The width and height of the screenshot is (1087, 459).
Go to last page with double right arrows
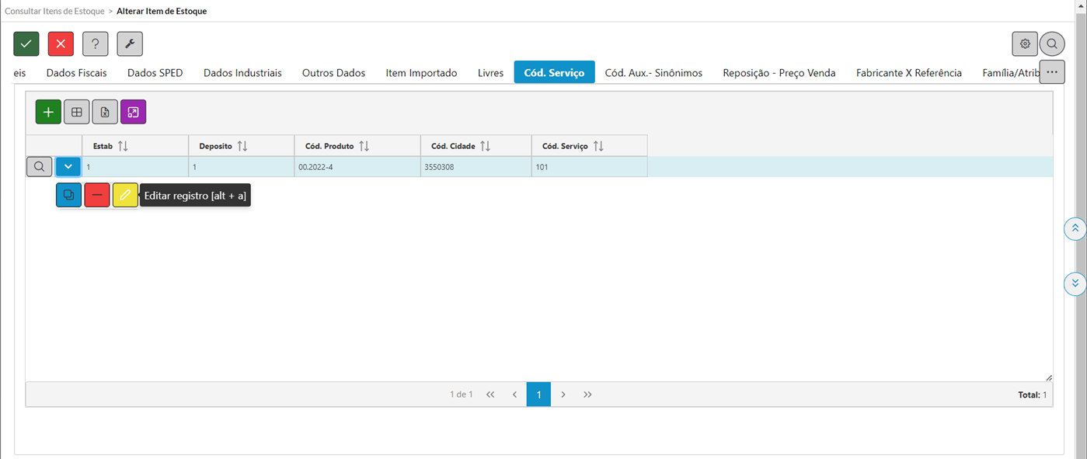pyautogui.click(x=587, y=395)
